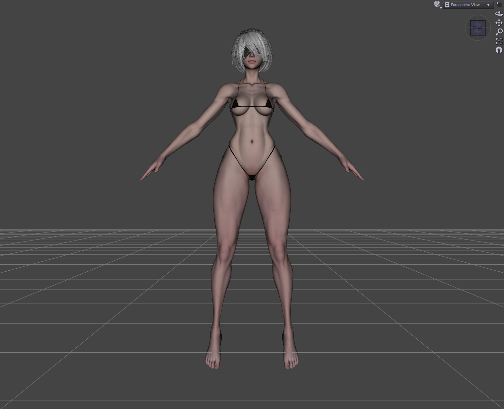Image resolution: width=504 pixels, height=409 pixels.
Task: Open the draw style sphere menu
Action: 437,4
